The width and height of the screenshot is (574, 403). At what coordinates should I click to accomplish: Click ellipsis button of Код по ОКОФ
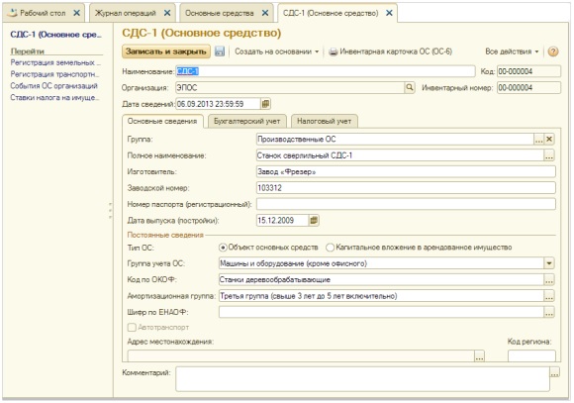tap(548, 280)
